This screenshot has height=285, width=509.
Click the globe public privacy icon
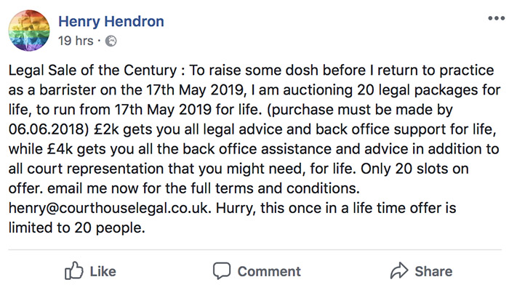(111, 41)
